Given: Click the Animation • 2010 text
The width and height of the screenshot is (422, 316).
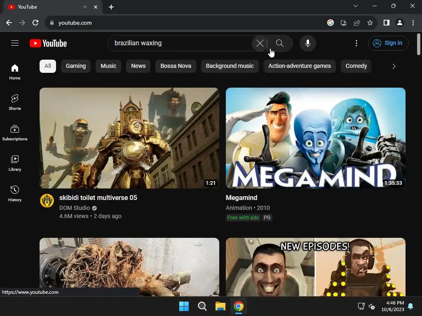Looking at the screenshot, I should (x=248, y=208).
